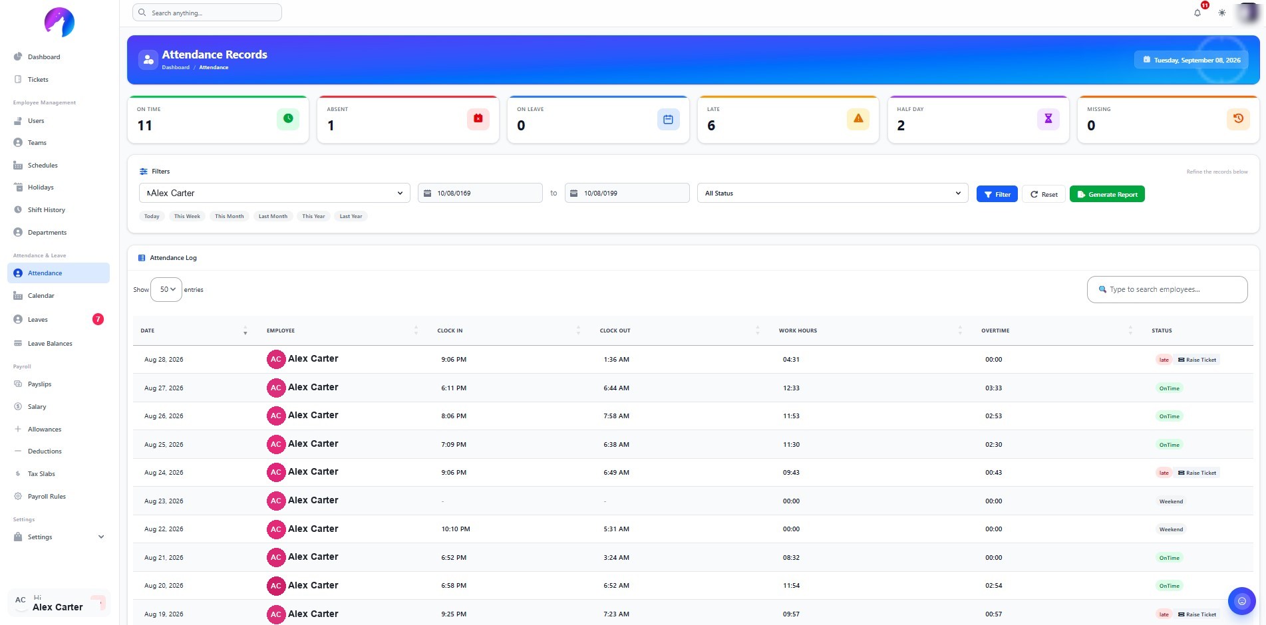Click the Generate Report button
Viewport: 1266px width, 625px height.
[x=1107, y=194]
